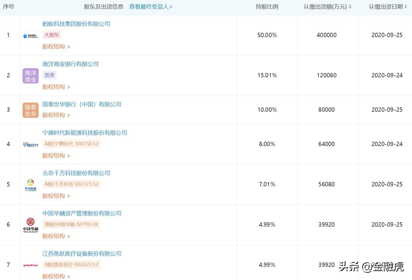View 股权结构 for 国泰世华银行

click(x=56, y=115)
